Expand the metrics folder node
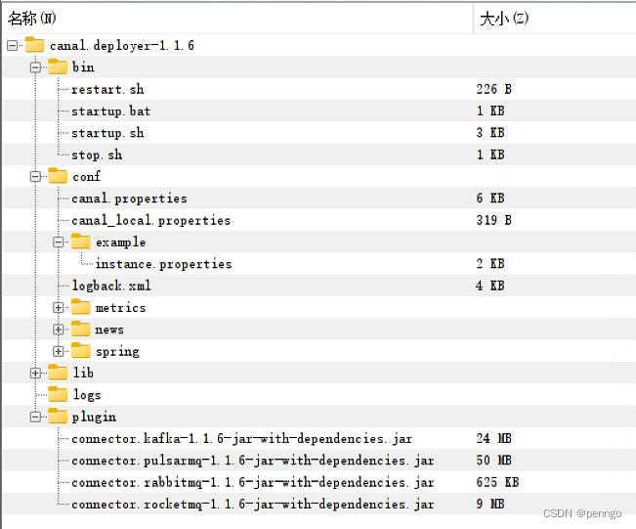This screenshot has width=636, height=529. 59,308
